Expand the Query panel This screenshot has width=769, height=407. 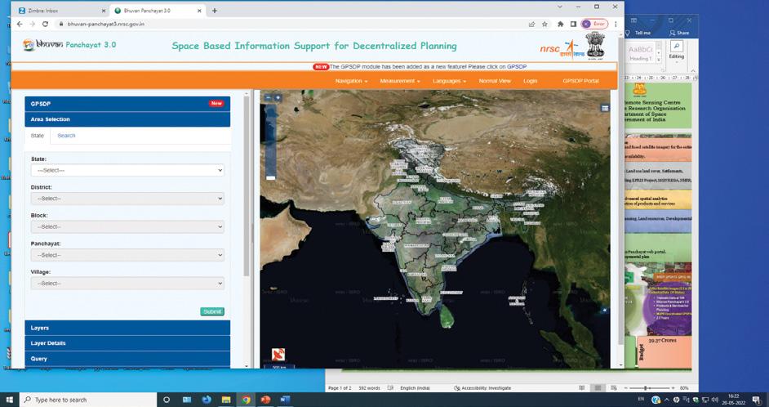pyautogui.click(x=127, y=359)
